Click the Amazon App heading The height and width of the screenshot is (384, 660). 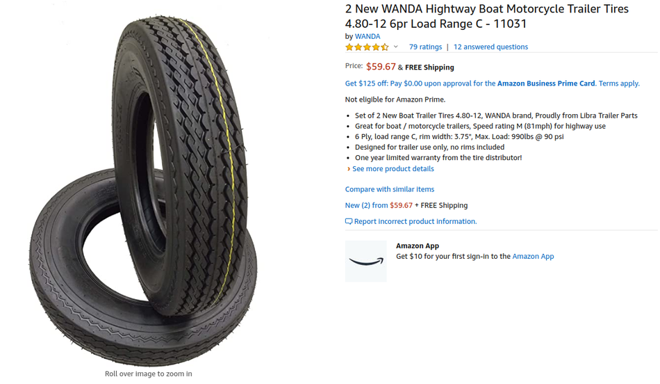[x=417, y=246]
